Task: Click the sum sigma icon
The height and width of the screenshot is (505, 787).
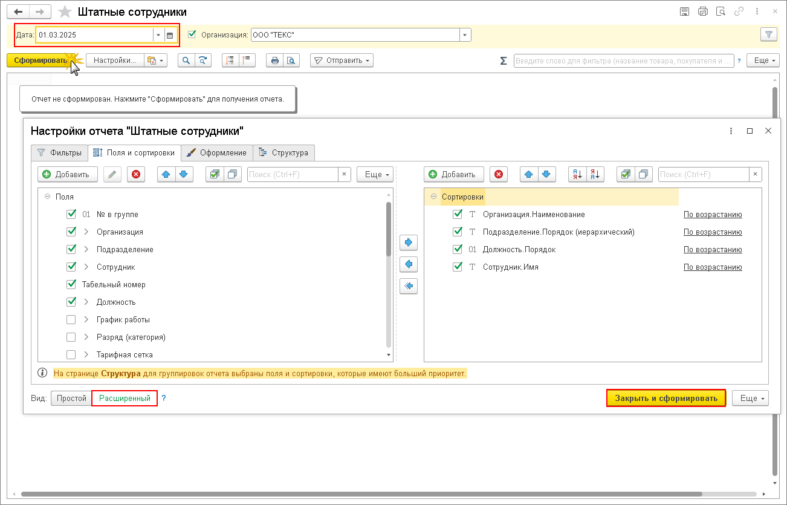Action: click(504, 60)
